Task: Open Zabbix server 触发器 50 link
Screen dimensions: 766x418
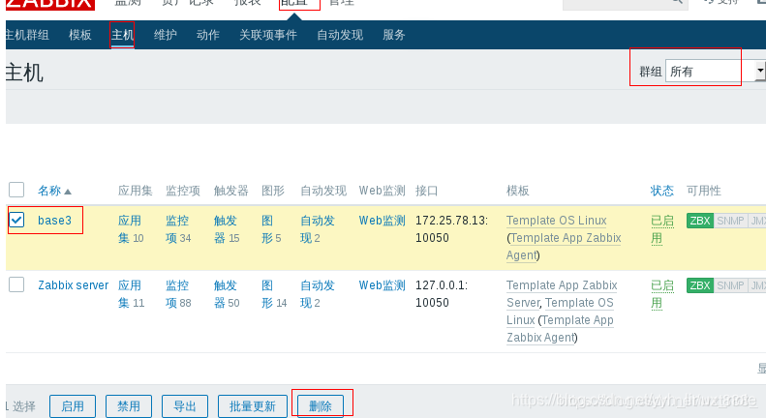Action: click(227, 294)
